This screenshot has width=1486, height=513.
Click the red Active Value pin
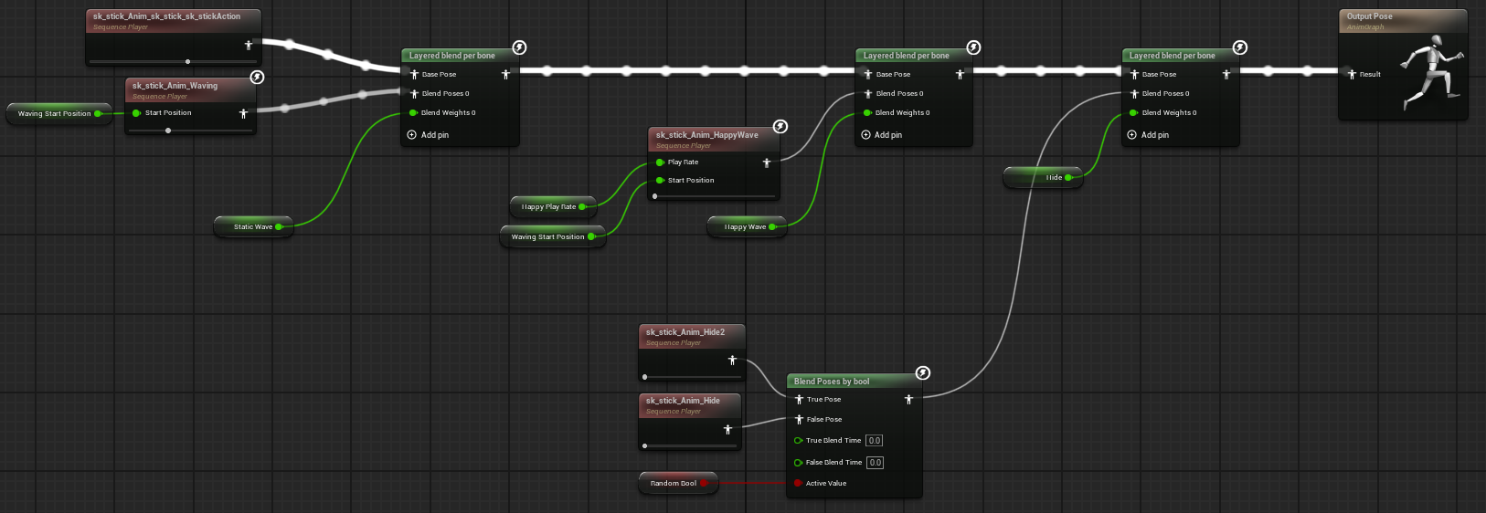798,484
